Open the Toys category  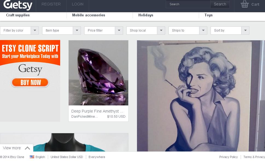tap(208, 15)
